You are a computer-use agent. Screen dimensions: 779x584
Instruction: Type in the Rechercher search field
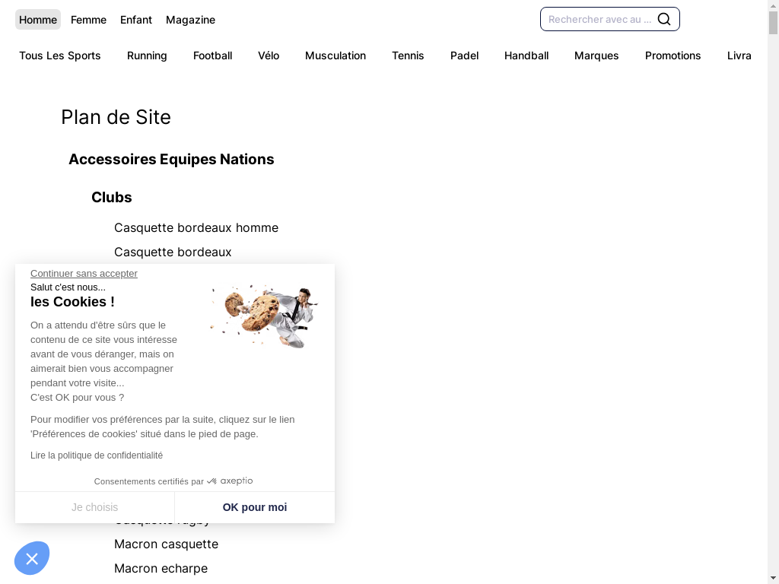[599, 19]
